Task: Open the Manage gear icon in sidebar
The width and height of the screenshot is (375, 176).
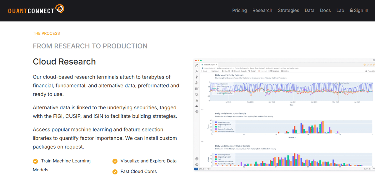Action: [x=197, y=164]
